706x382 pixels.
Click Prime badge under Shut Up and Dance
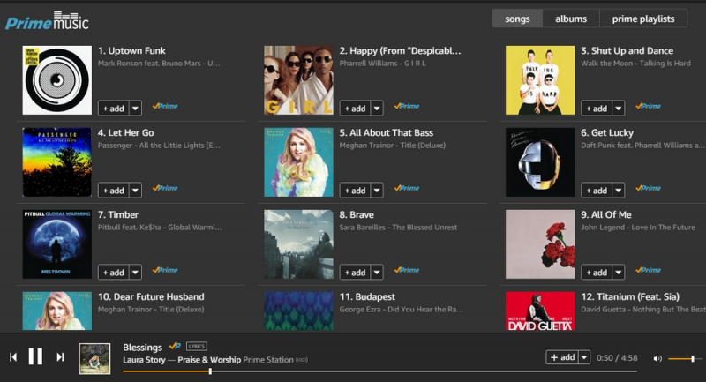[649, 106]
